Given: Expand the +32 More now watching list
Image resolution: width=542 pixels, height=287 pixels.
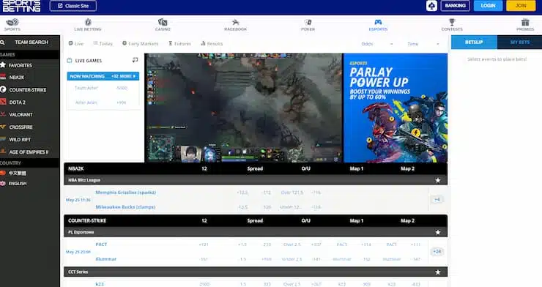Looking at the screenshot, I should click(123, 76).
